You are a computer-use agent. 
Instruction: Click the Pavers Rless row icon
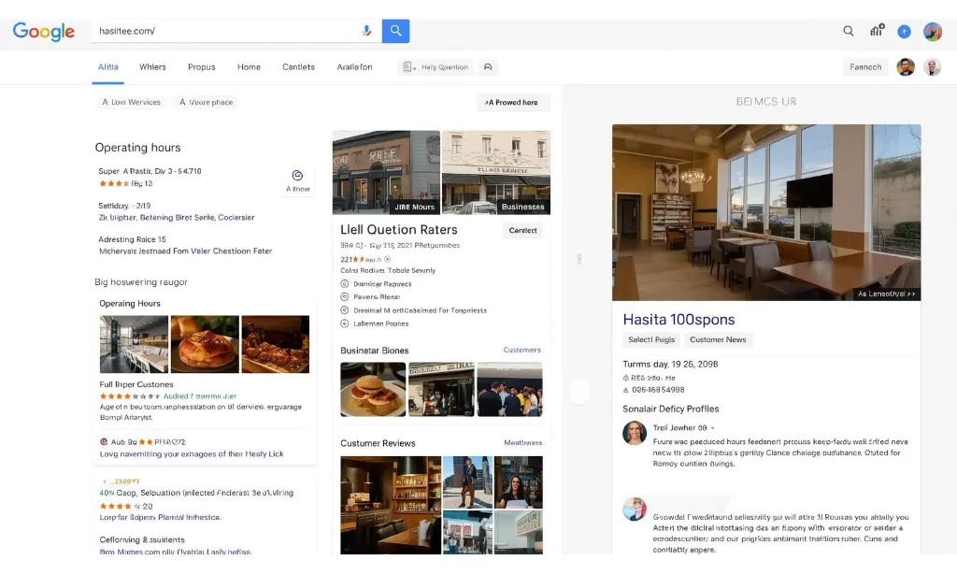pyautogui.click(x=344, y=296)
